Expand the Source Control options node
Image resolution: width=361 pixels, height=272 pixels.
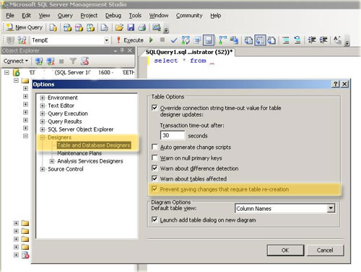43,169
